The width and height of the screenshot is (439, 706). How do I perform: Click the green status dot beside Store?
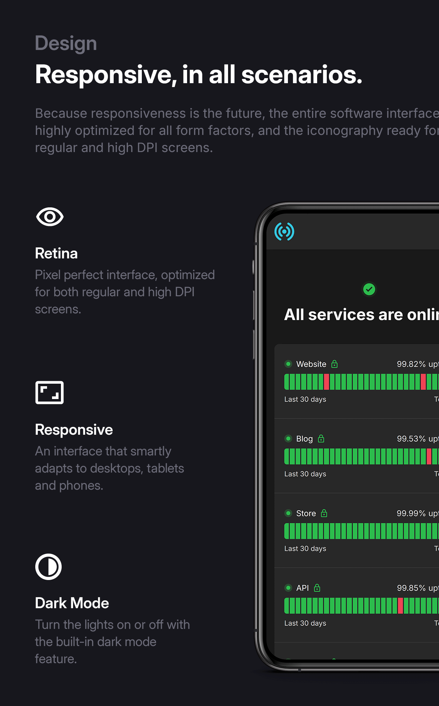point(288,513)
